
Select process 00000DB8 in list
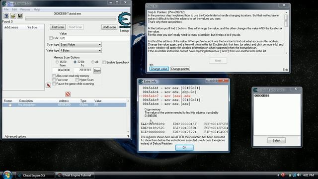262,95
